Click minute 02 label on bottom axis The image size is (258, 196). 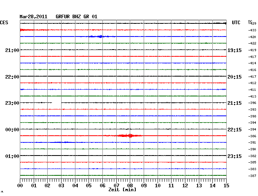(47, 186)
